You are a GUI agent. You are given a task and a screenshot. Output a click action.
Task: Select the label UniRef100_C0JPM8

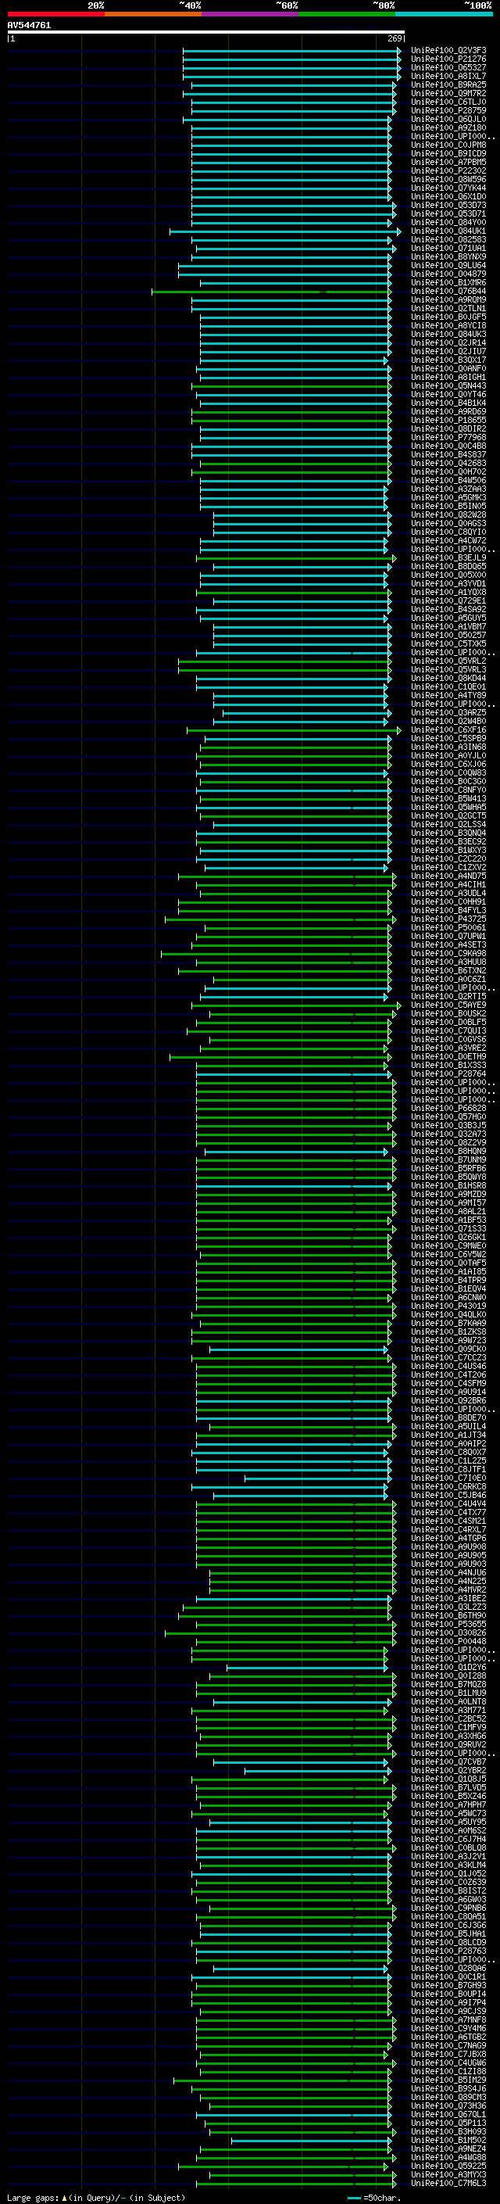(x=448, y=145)
